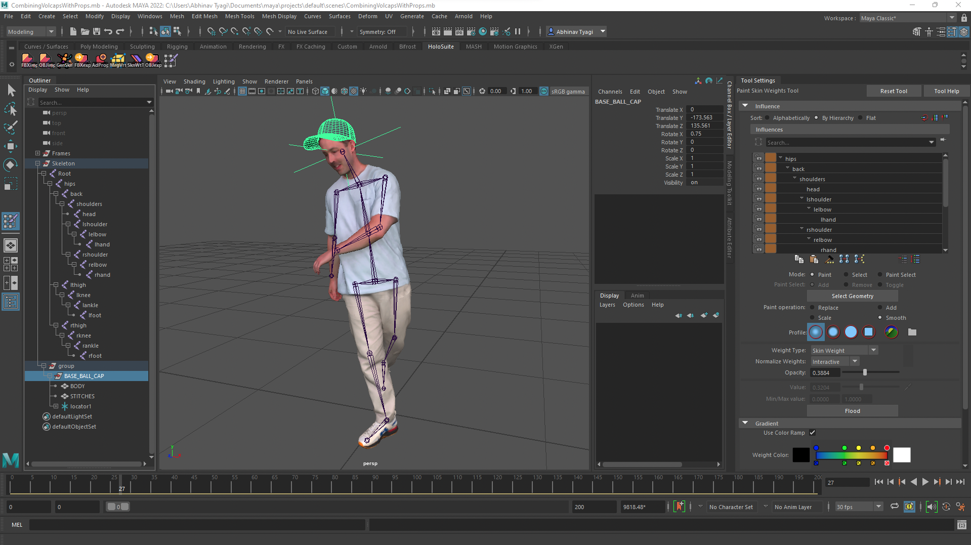The image size is (971, 545).
Task: Activate the Rotate tool in the toolbox
Action: pos(11,165)
